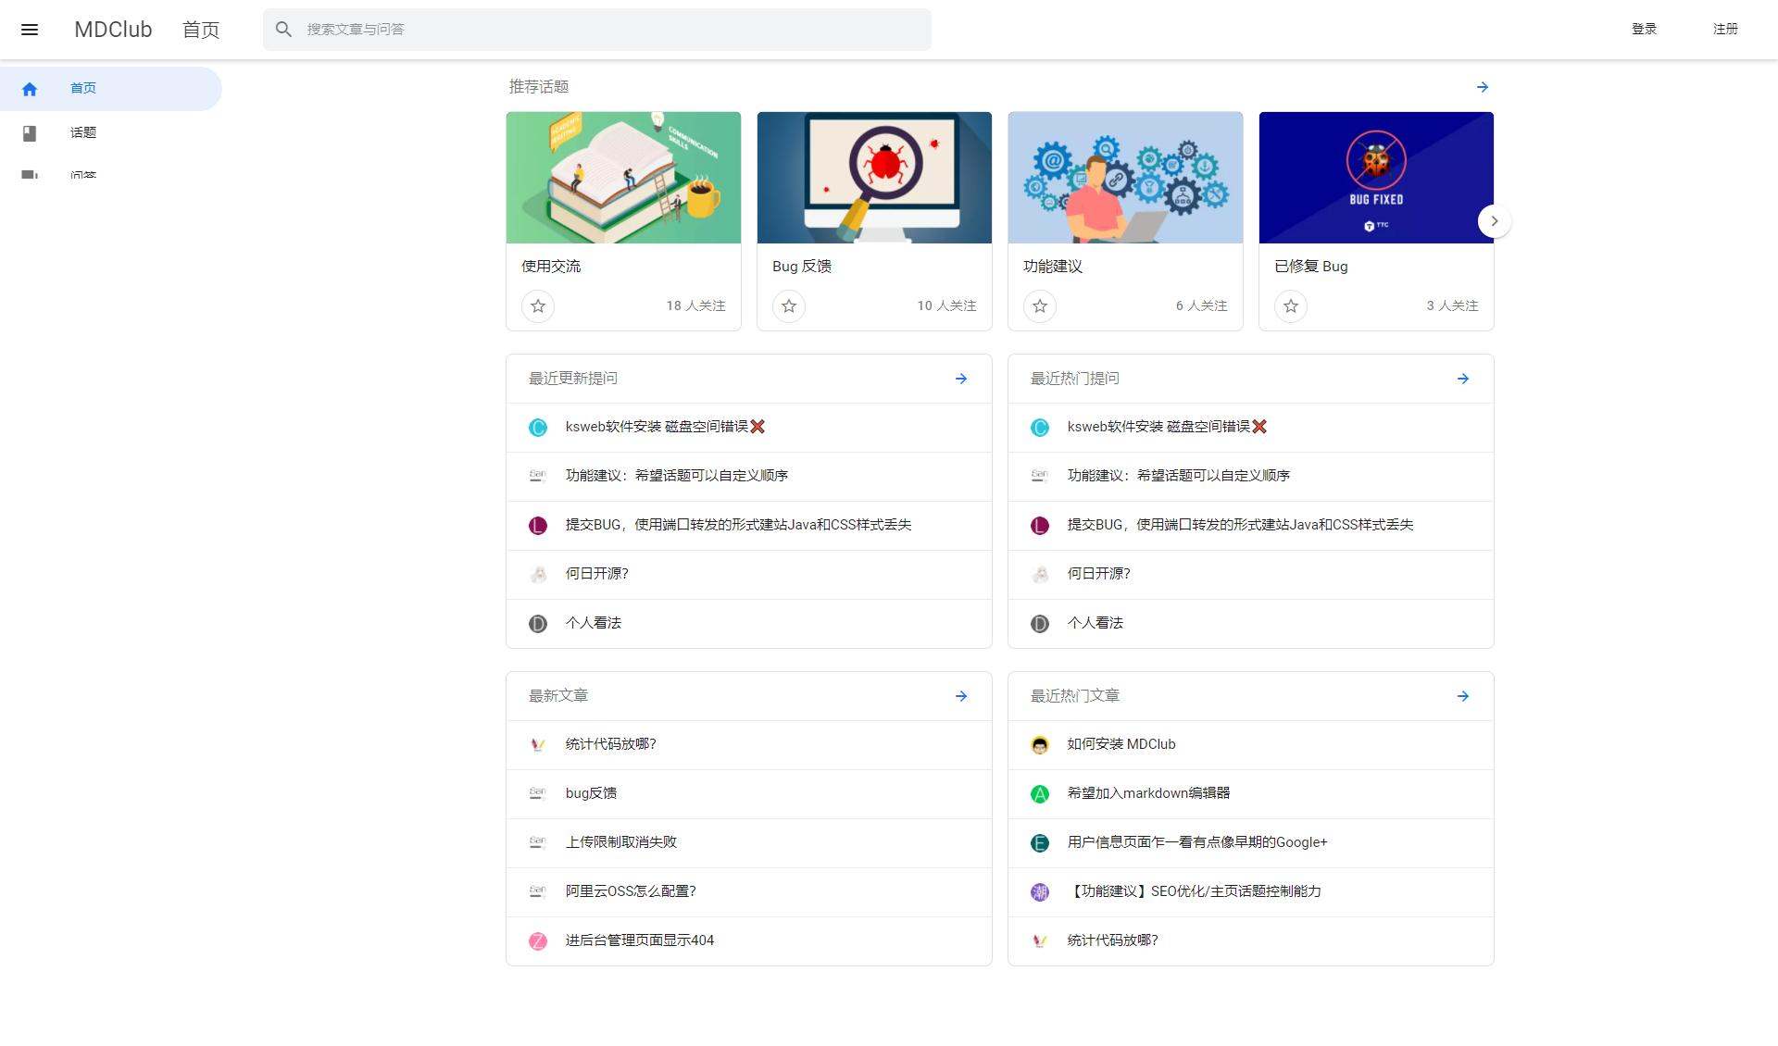Screen dimensions: 1778x1046
Task: Advance the topic carousel with the right chevron
Action: point(1494,221)
